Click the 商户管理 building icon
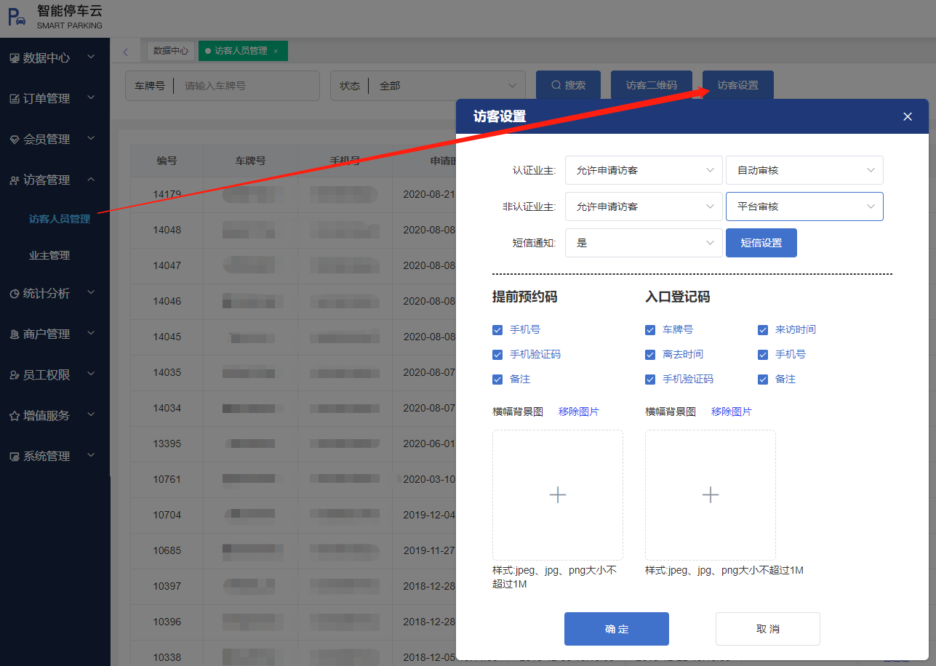This screenshot has width=936, height=666. pyautogui.click(x=15, y=334)
